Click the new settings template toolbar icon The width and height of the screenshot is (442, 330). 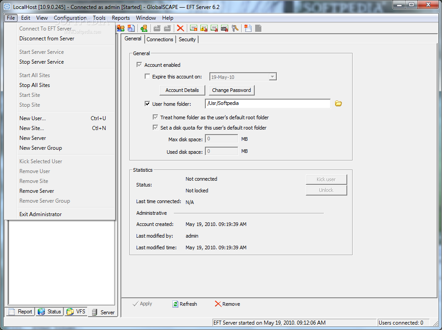click(x=131, y=28)
